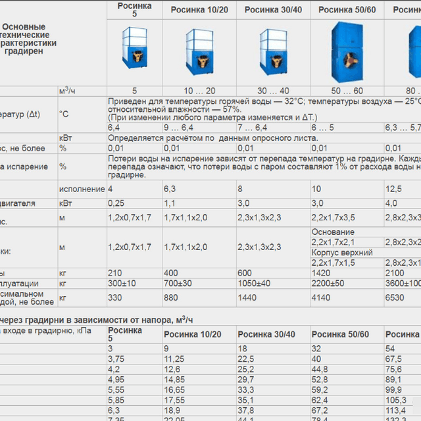Click Росинка 30/40 header in lower flow table
Viewport: 421px width, 421px height.
[x=265, y=335]
